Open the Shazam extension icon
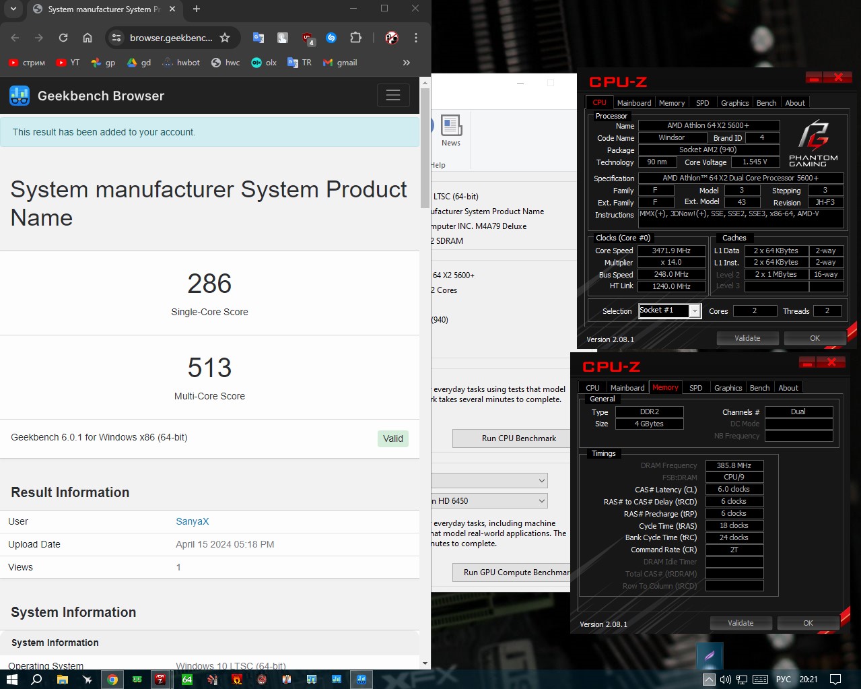The image size is (861, 689). coord(331,38)
